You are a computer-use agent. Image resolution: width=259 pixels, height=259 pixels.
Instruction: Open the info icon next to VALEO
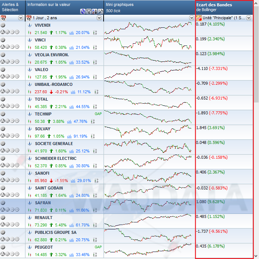[x=30, y=70]
